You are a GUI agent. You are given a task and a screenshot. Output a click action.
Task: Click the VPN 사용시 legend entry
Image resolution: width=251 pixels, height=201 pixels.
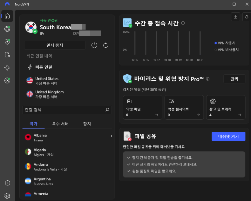225,43
